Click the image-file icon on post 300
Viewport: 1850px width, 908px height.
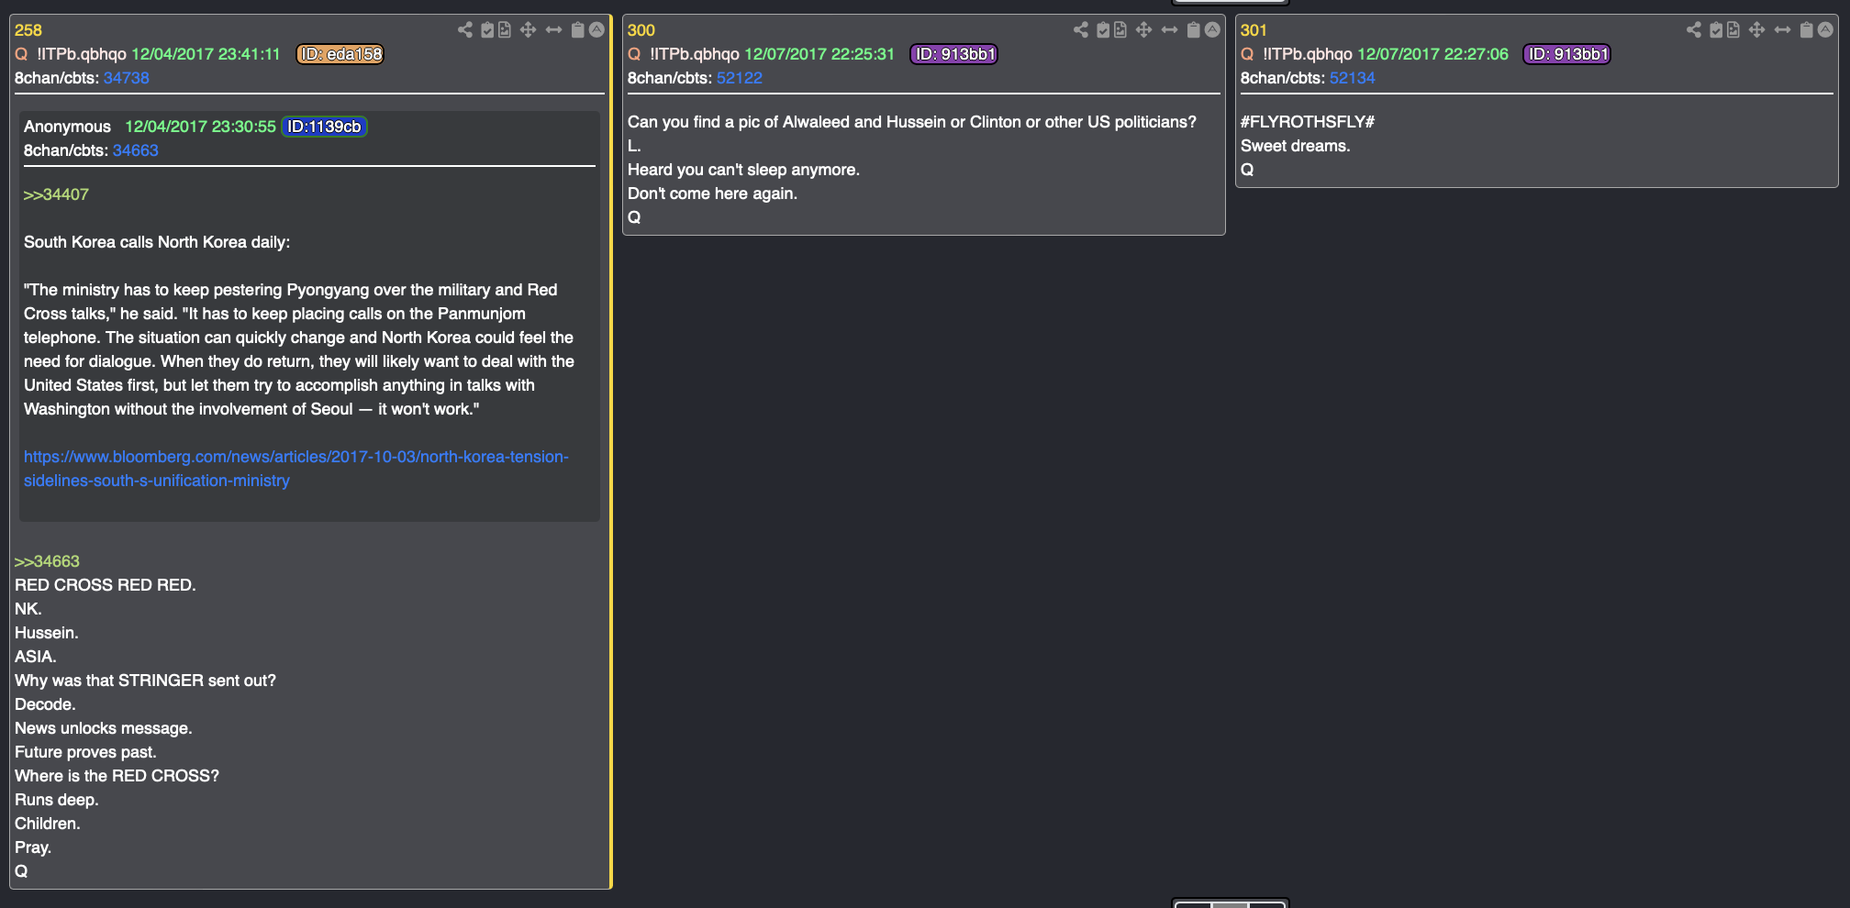point(1120,30)
